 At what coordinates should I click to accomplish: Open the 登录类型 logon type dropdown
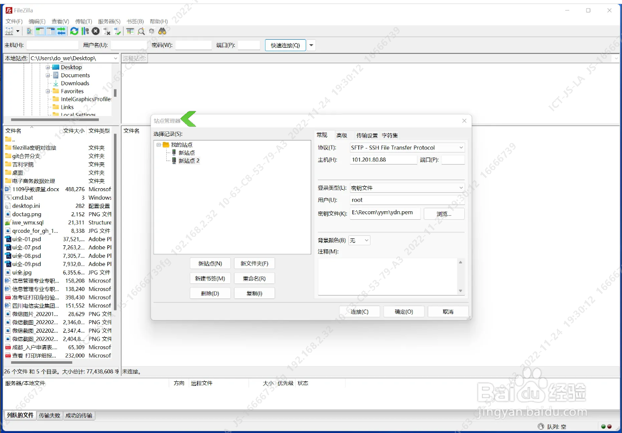[461, 188]
